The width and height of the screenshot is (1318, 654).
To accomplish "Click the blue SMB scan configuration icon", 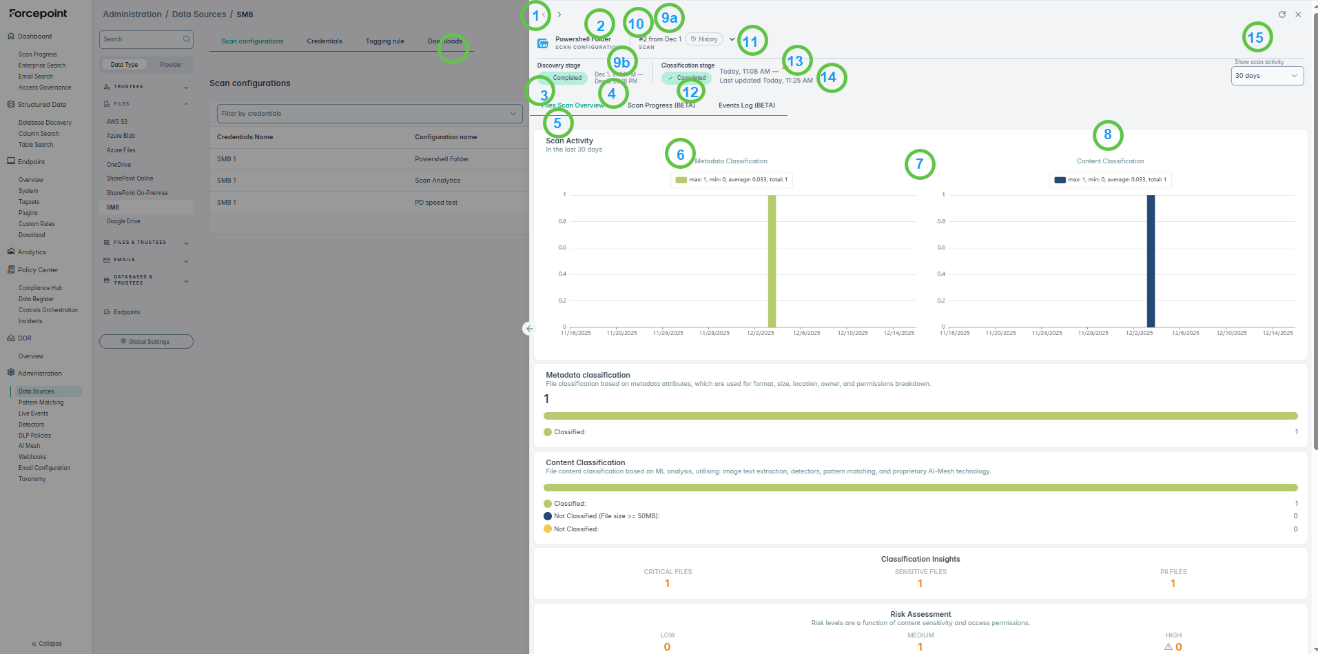I will (x=543, y=43).
